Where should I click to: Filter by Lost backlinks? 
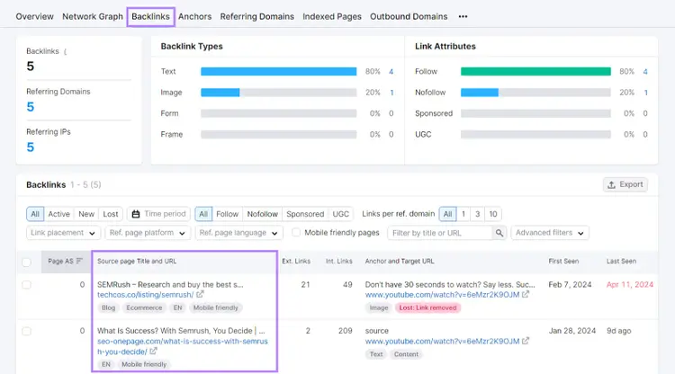pos(111,214)
